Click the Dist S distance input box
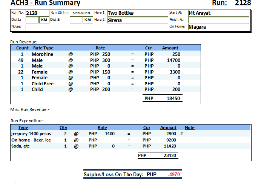This screenshot has width=264, height=183. [76, 20]
